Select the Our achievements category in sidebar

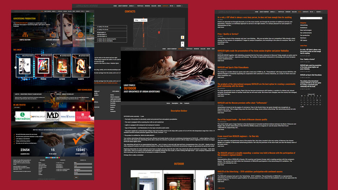pos(306,33)
